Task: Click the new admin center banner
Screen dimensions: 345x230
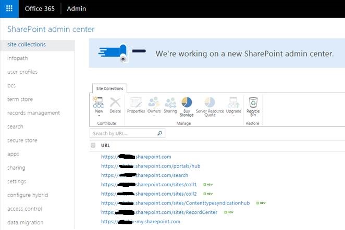Action: (217, 53)
